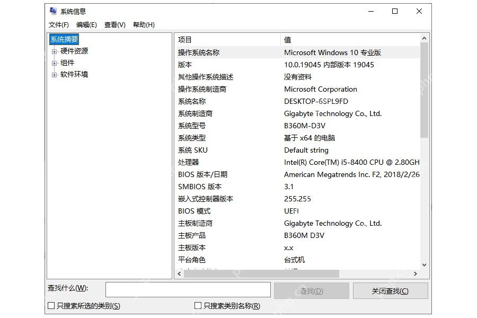Open the 文件(F) menu
This screenshot has height=318, width=477.
click(59, 25)
